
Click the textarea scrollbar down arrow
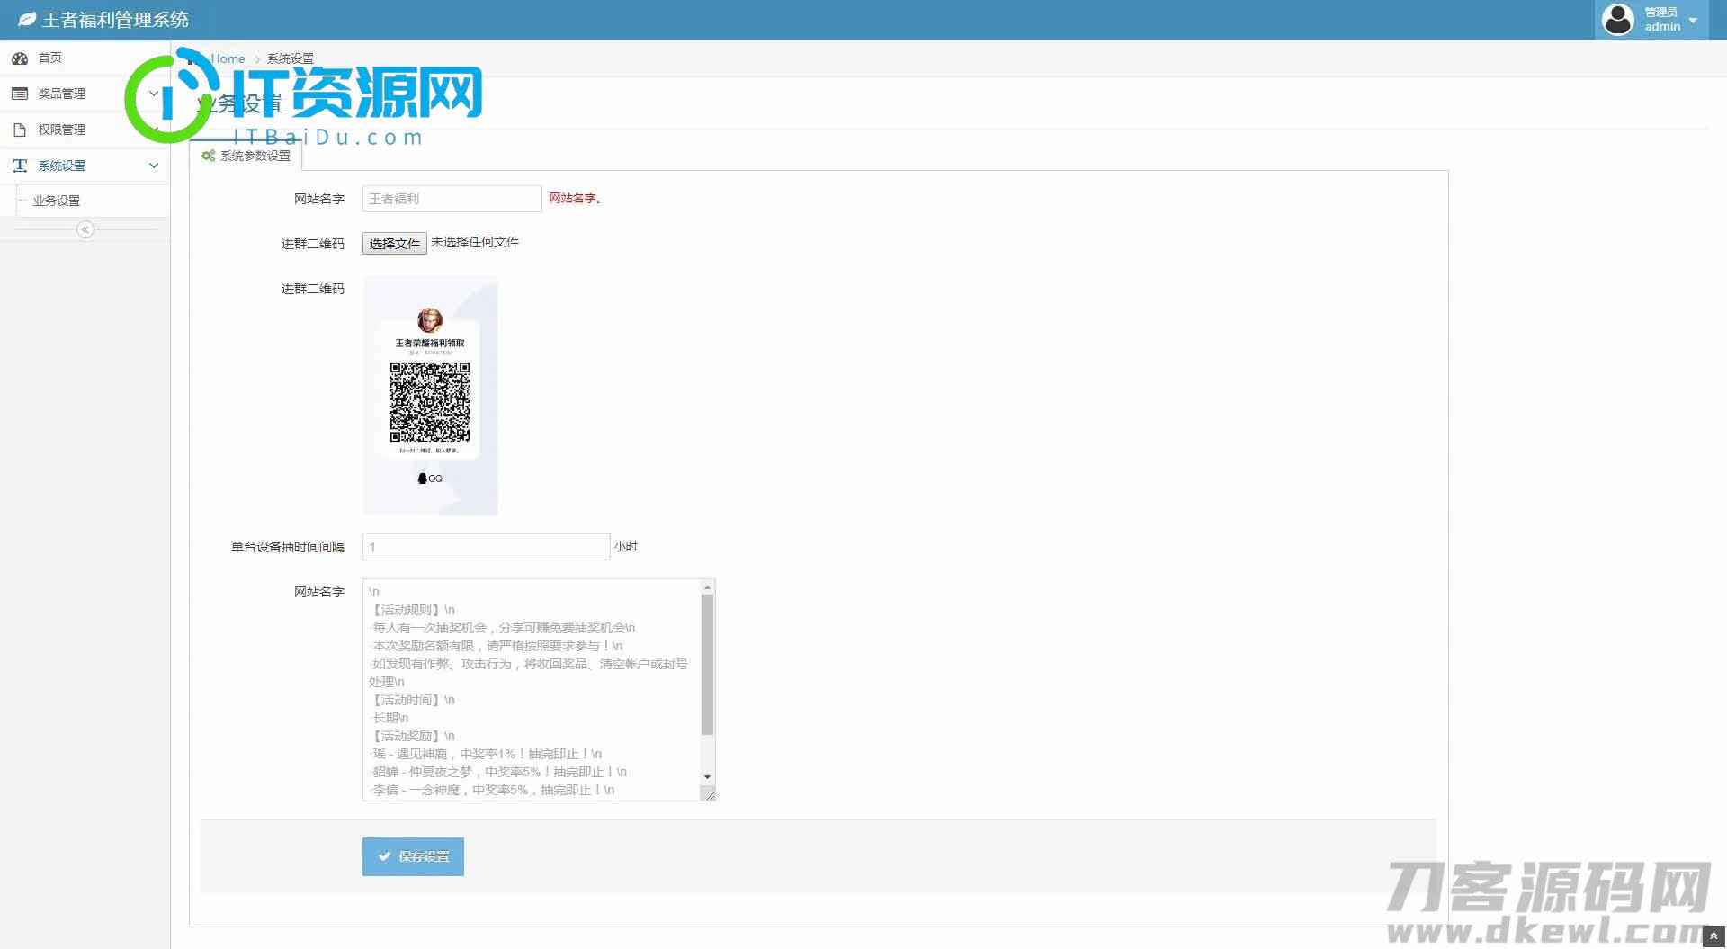tap(708, 776)
